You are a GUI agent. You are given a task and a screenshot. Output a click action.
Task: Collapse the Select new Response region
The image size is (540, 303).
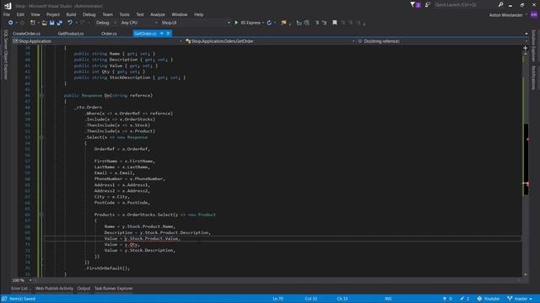click(x=41, y=137)
